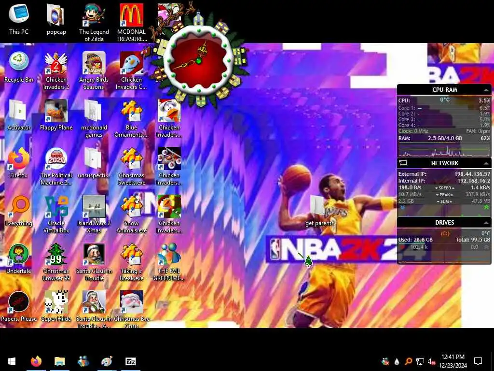This screenshot has width=494, height=371.
Task: Click the External IP address value
Action: click(472, 174)
